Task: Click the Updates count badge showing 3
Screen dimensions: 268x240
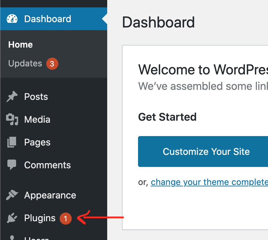Action: click(x=52, y=64)
